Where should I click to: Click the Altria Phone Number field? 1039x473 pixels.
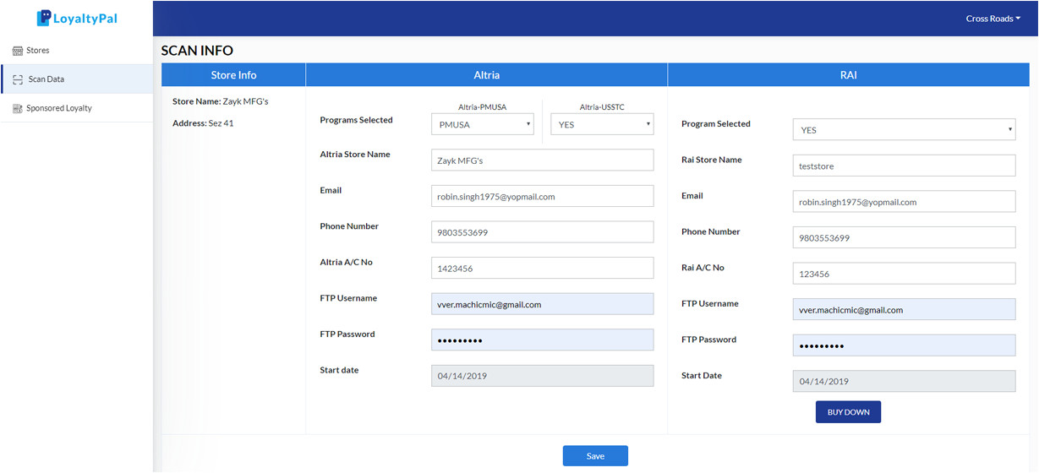point(542,232)
